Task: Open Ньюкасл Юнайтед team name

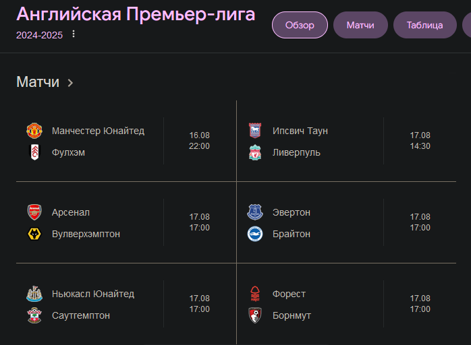Action: (93, 294)
